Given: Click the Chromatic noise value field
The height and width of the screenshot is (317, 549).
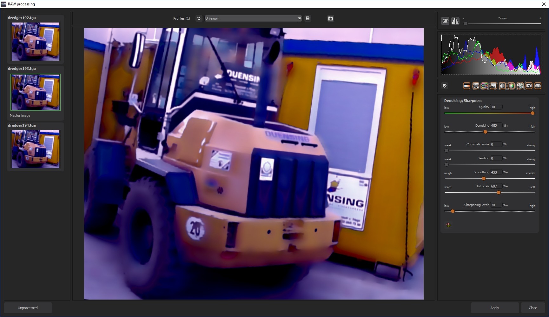Looking at the screenshot, I should tap(496, 144).
